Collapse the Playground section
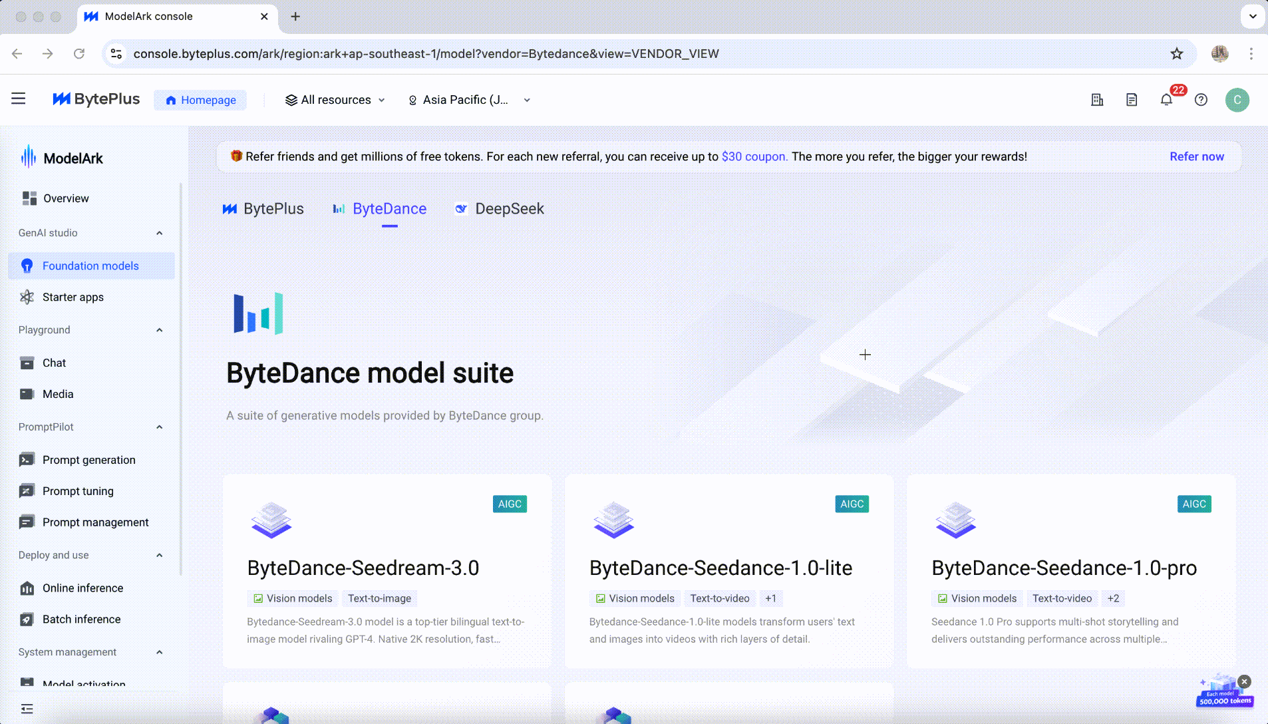The height and width of the screenshot is (724, 1268). (159, 330)
